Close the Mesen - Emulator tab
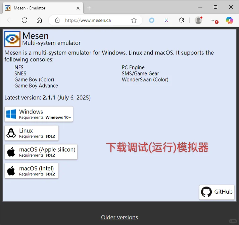239x225 pixels. click(x=78, y=8)
